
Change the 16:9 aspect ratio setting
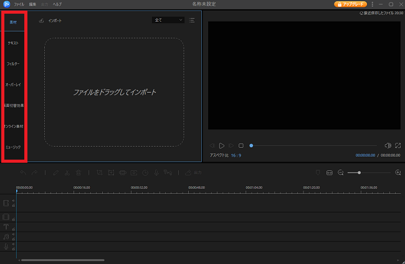pos(236,155)
